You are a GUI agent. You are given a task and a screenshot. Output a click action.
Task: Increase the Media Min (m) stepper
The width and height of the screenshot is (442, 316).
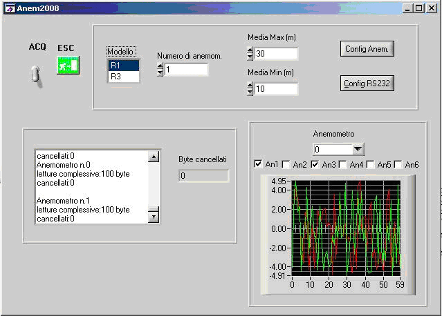tap(250, 86)
